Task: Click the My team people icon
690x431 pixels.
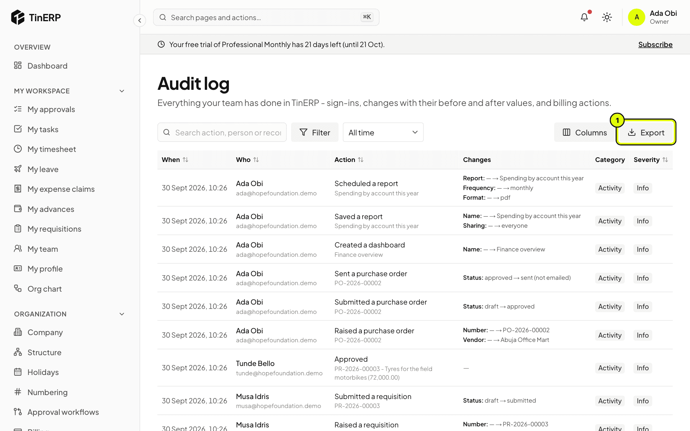Action: [x=18, y=249]
